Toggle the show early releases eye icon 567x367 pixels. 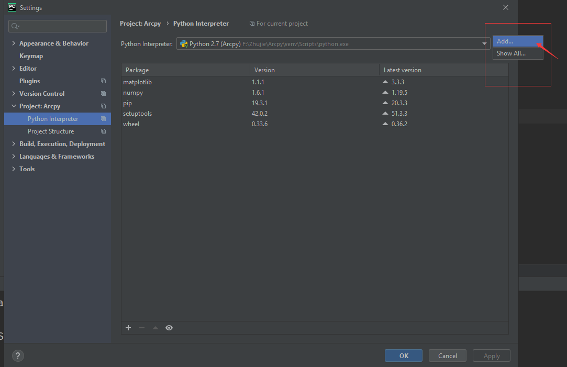169,327
